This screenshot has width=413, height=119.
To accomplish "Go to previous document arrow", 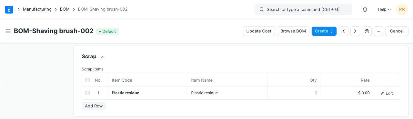I will coord(344,31).
